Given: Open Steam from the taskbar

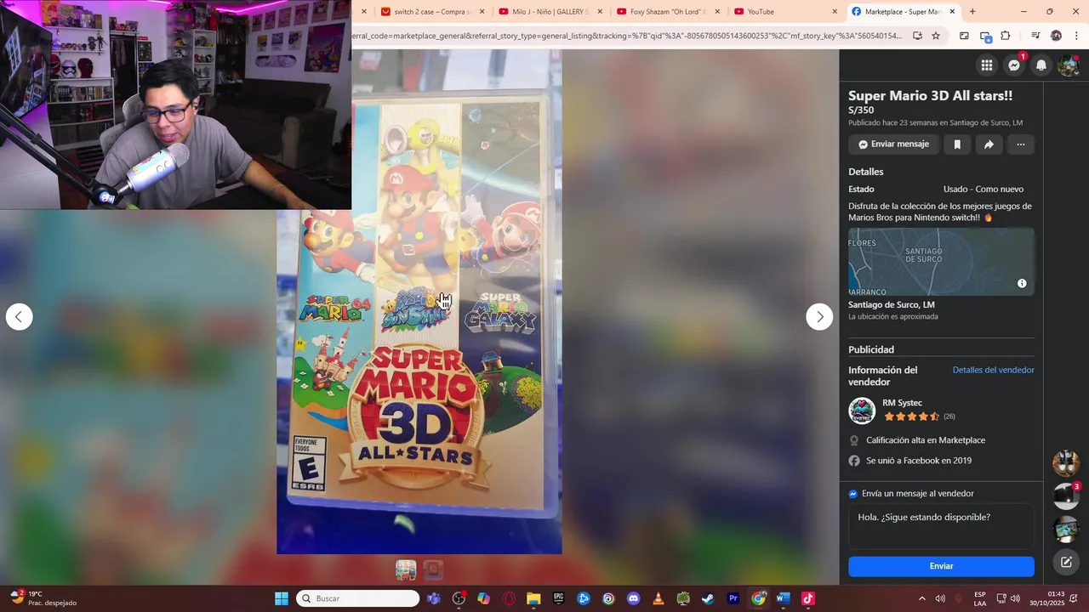Looking at the screenshot, I should (x=708, y=598).
